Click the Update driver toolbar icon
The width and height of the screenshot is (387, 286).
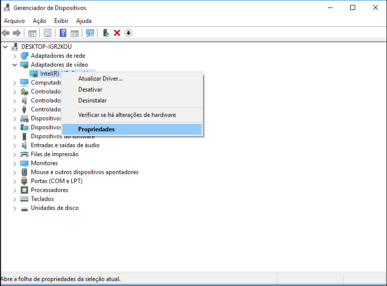point(106,33)
